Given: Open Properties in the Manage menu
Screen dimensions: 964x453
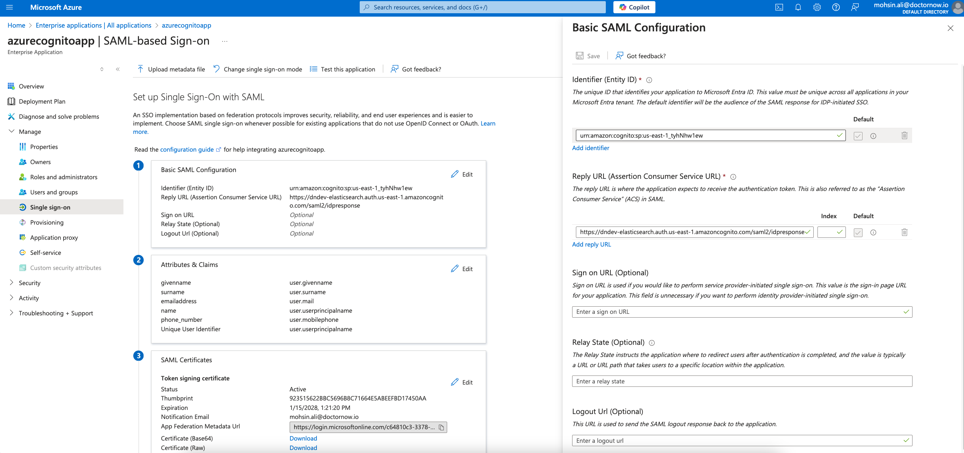Looking at the screenshot, I should pyautogui.click(x=44, y=147).
